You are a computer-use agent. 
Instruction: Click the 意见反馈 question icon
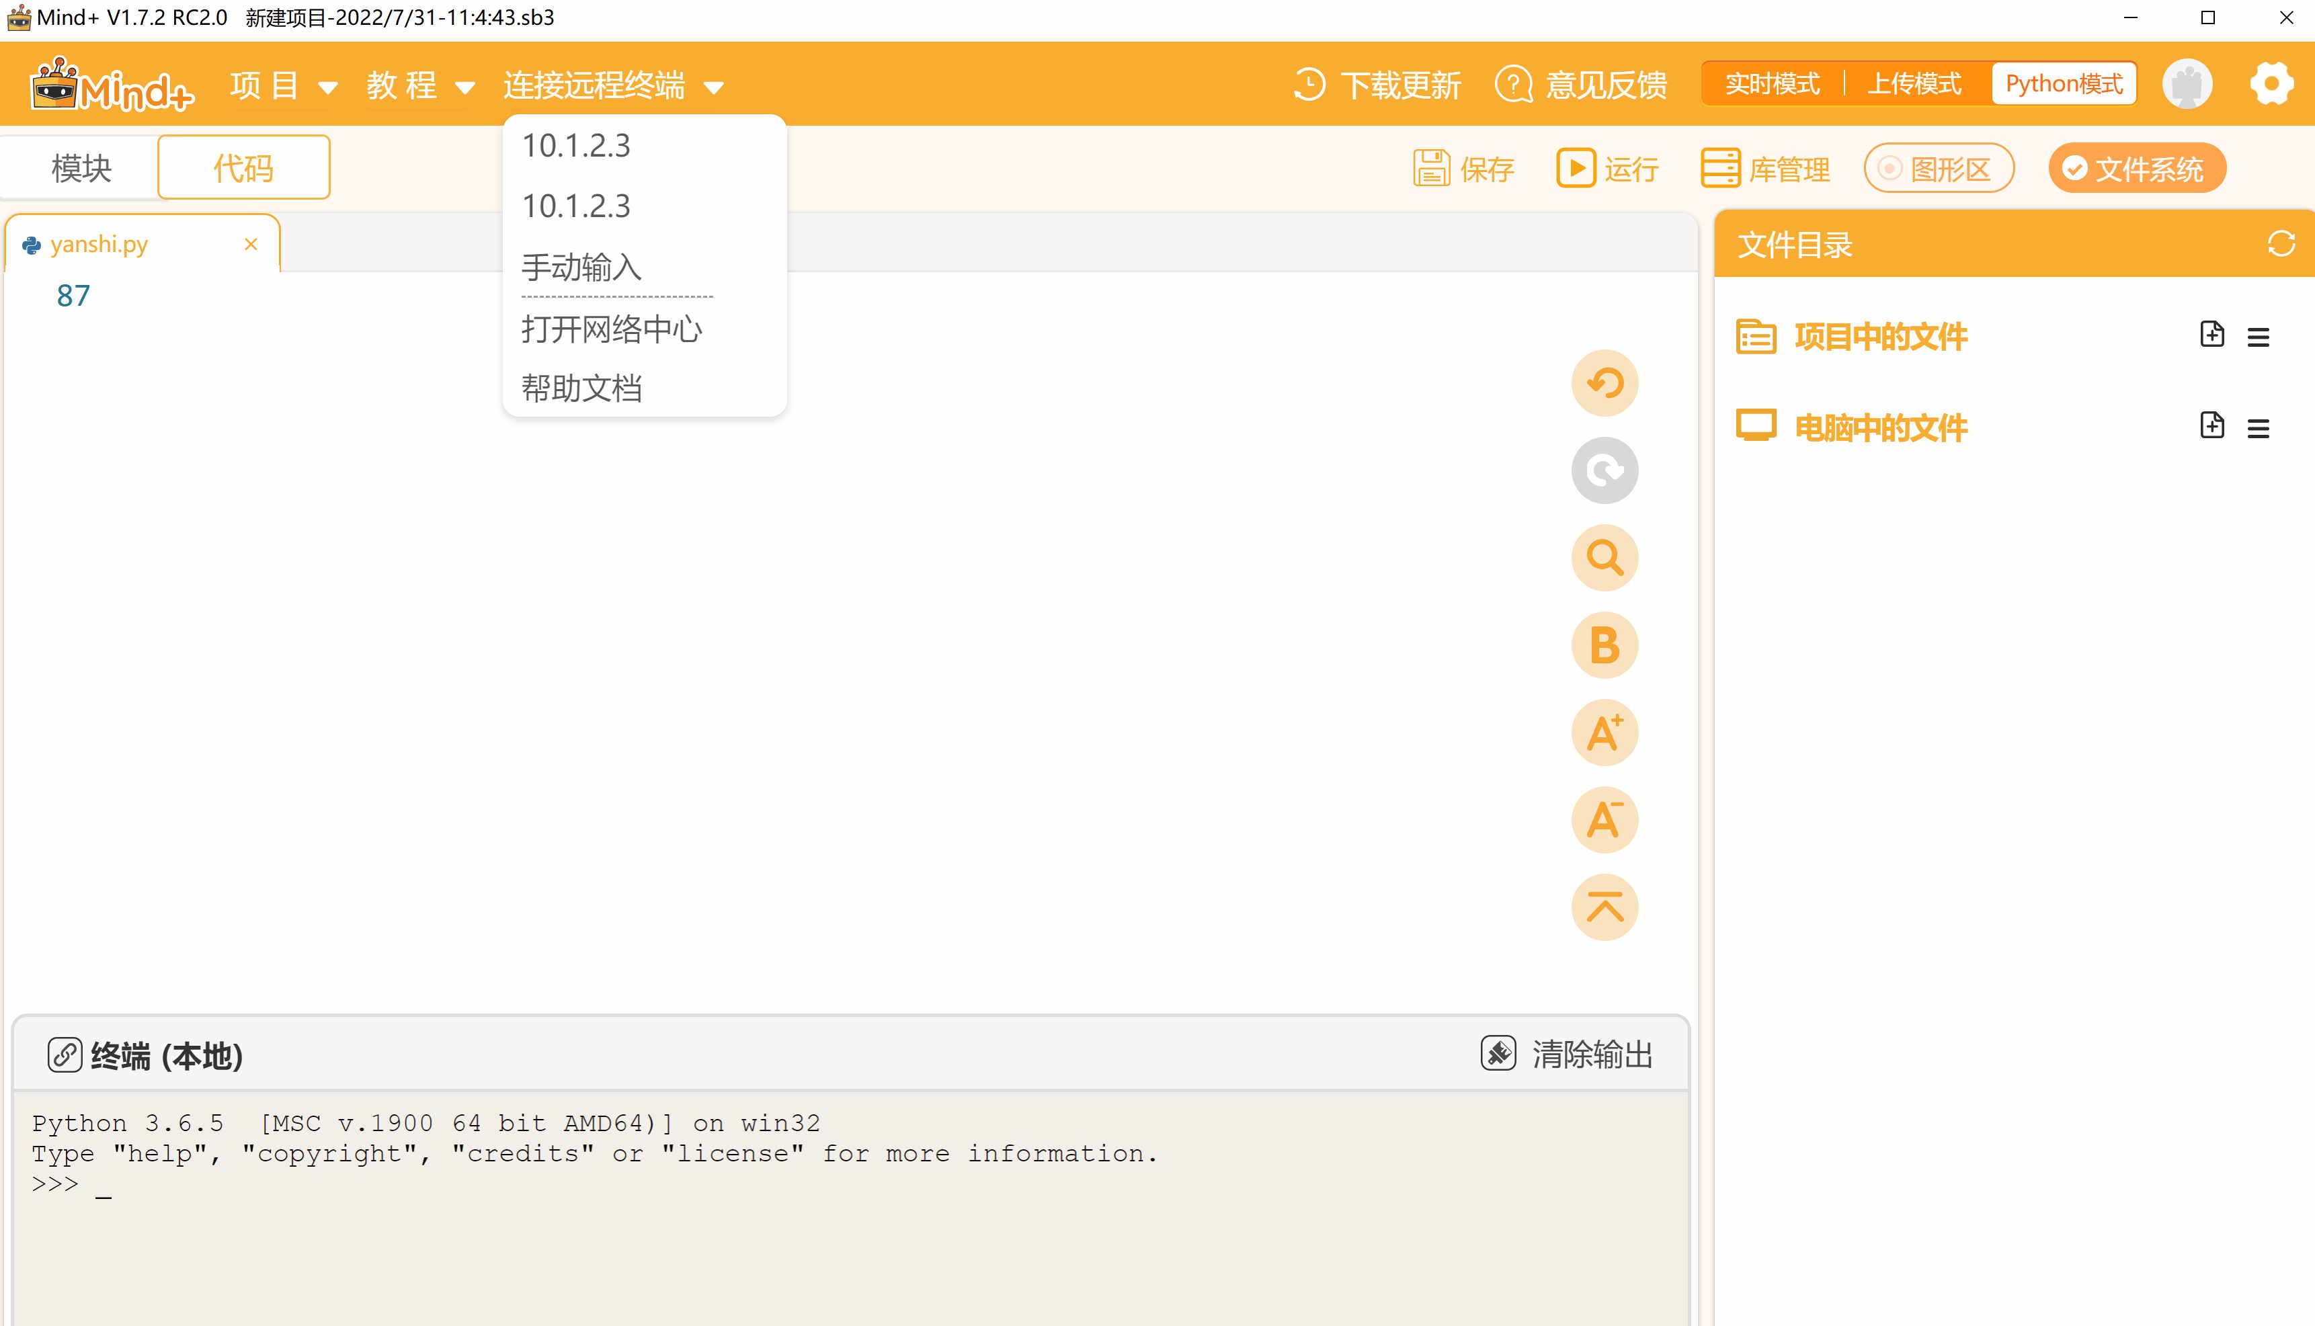[1514, 85]
